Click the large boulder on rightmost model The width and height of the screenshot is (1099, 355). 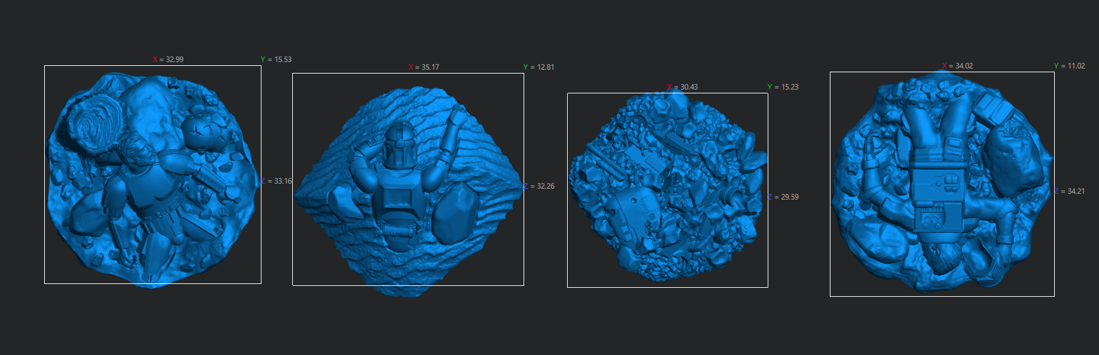tap(1012, 159)
